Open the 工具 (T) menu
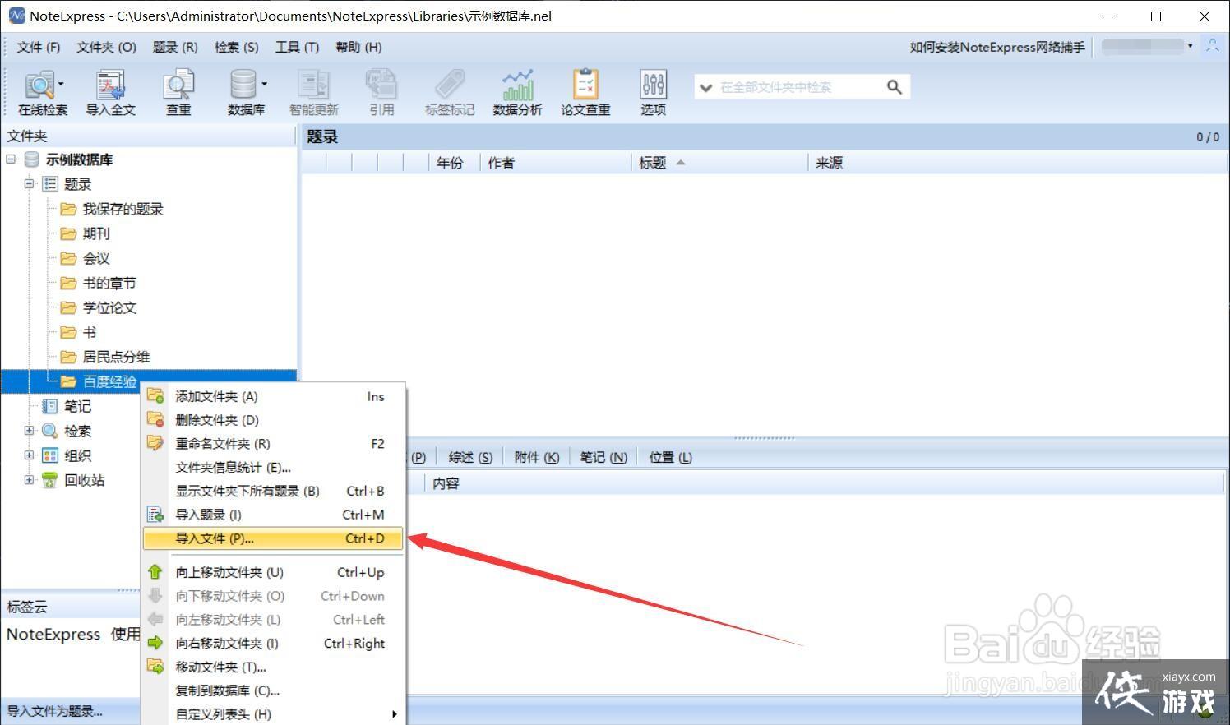The width and height of the screenshot is (1230, 725). tap(297, 47)
